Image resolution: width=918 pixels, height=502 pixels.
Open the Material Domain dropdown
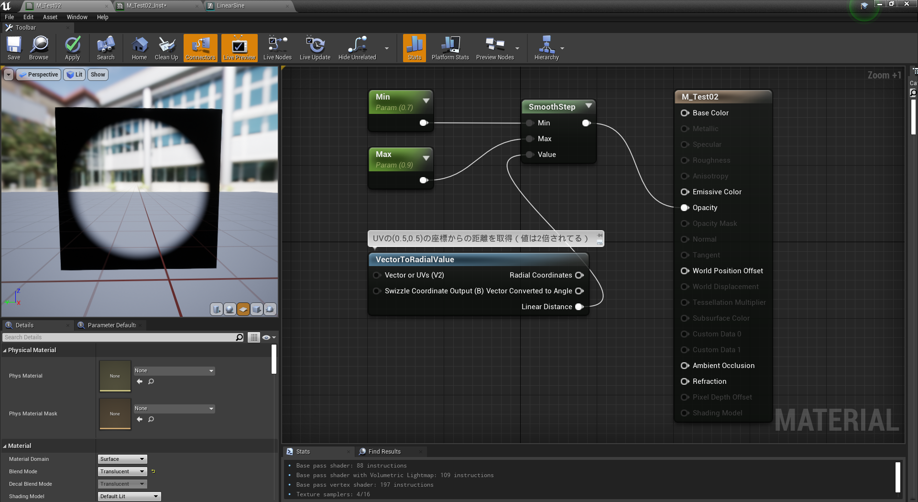[x=122, y=459]
